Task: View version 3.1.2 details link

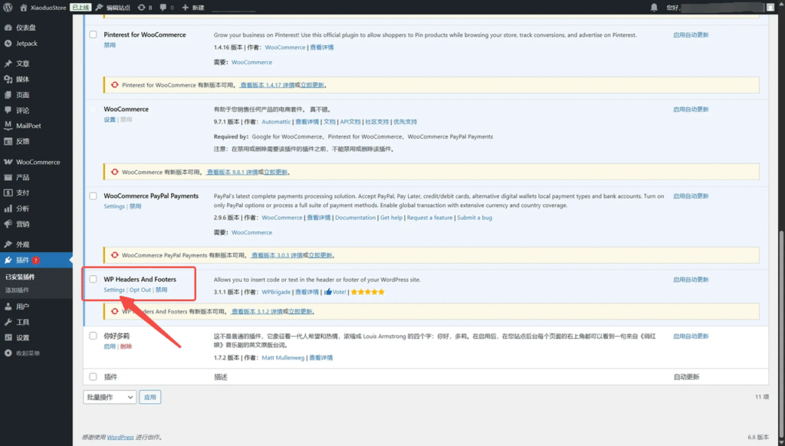Action: pos(257,311)
